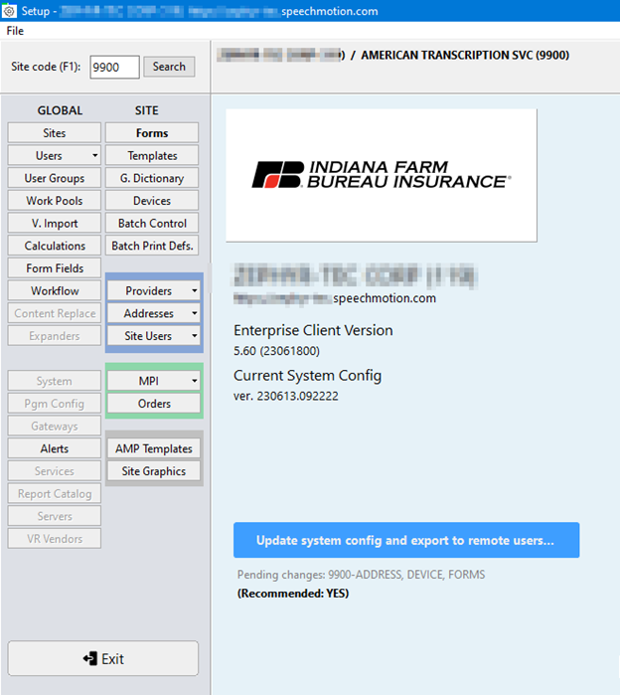Open G. Dictionary settings
Viewport: 620px width, 695px height.
point(152,179)
